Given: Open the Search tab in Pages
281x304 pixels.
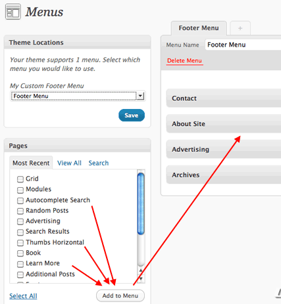Looking at the screenshot, I should 99,163.
